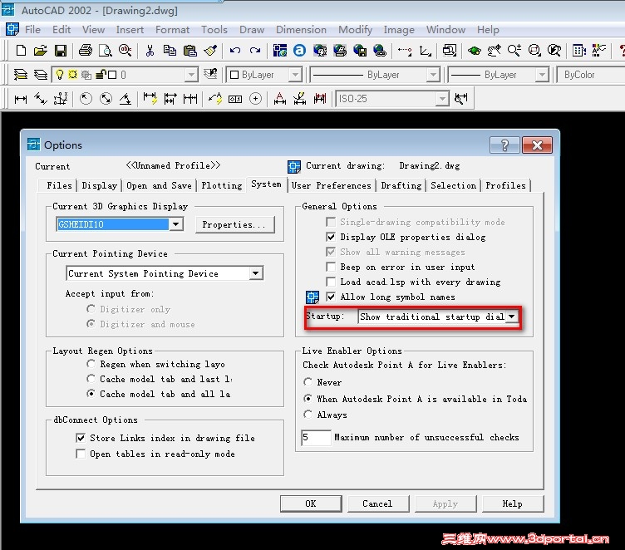Select Always radio for Live Enablers
This screenshot has width=625, height=550.
(x=308, y=415)
